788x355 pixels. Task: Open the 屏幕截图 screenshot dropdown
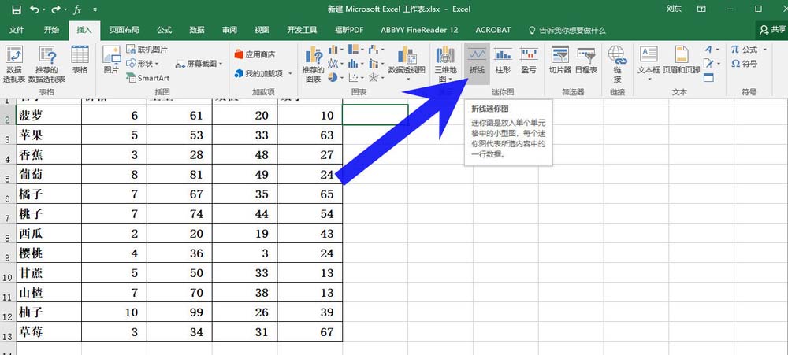click(x=199, y=65)
